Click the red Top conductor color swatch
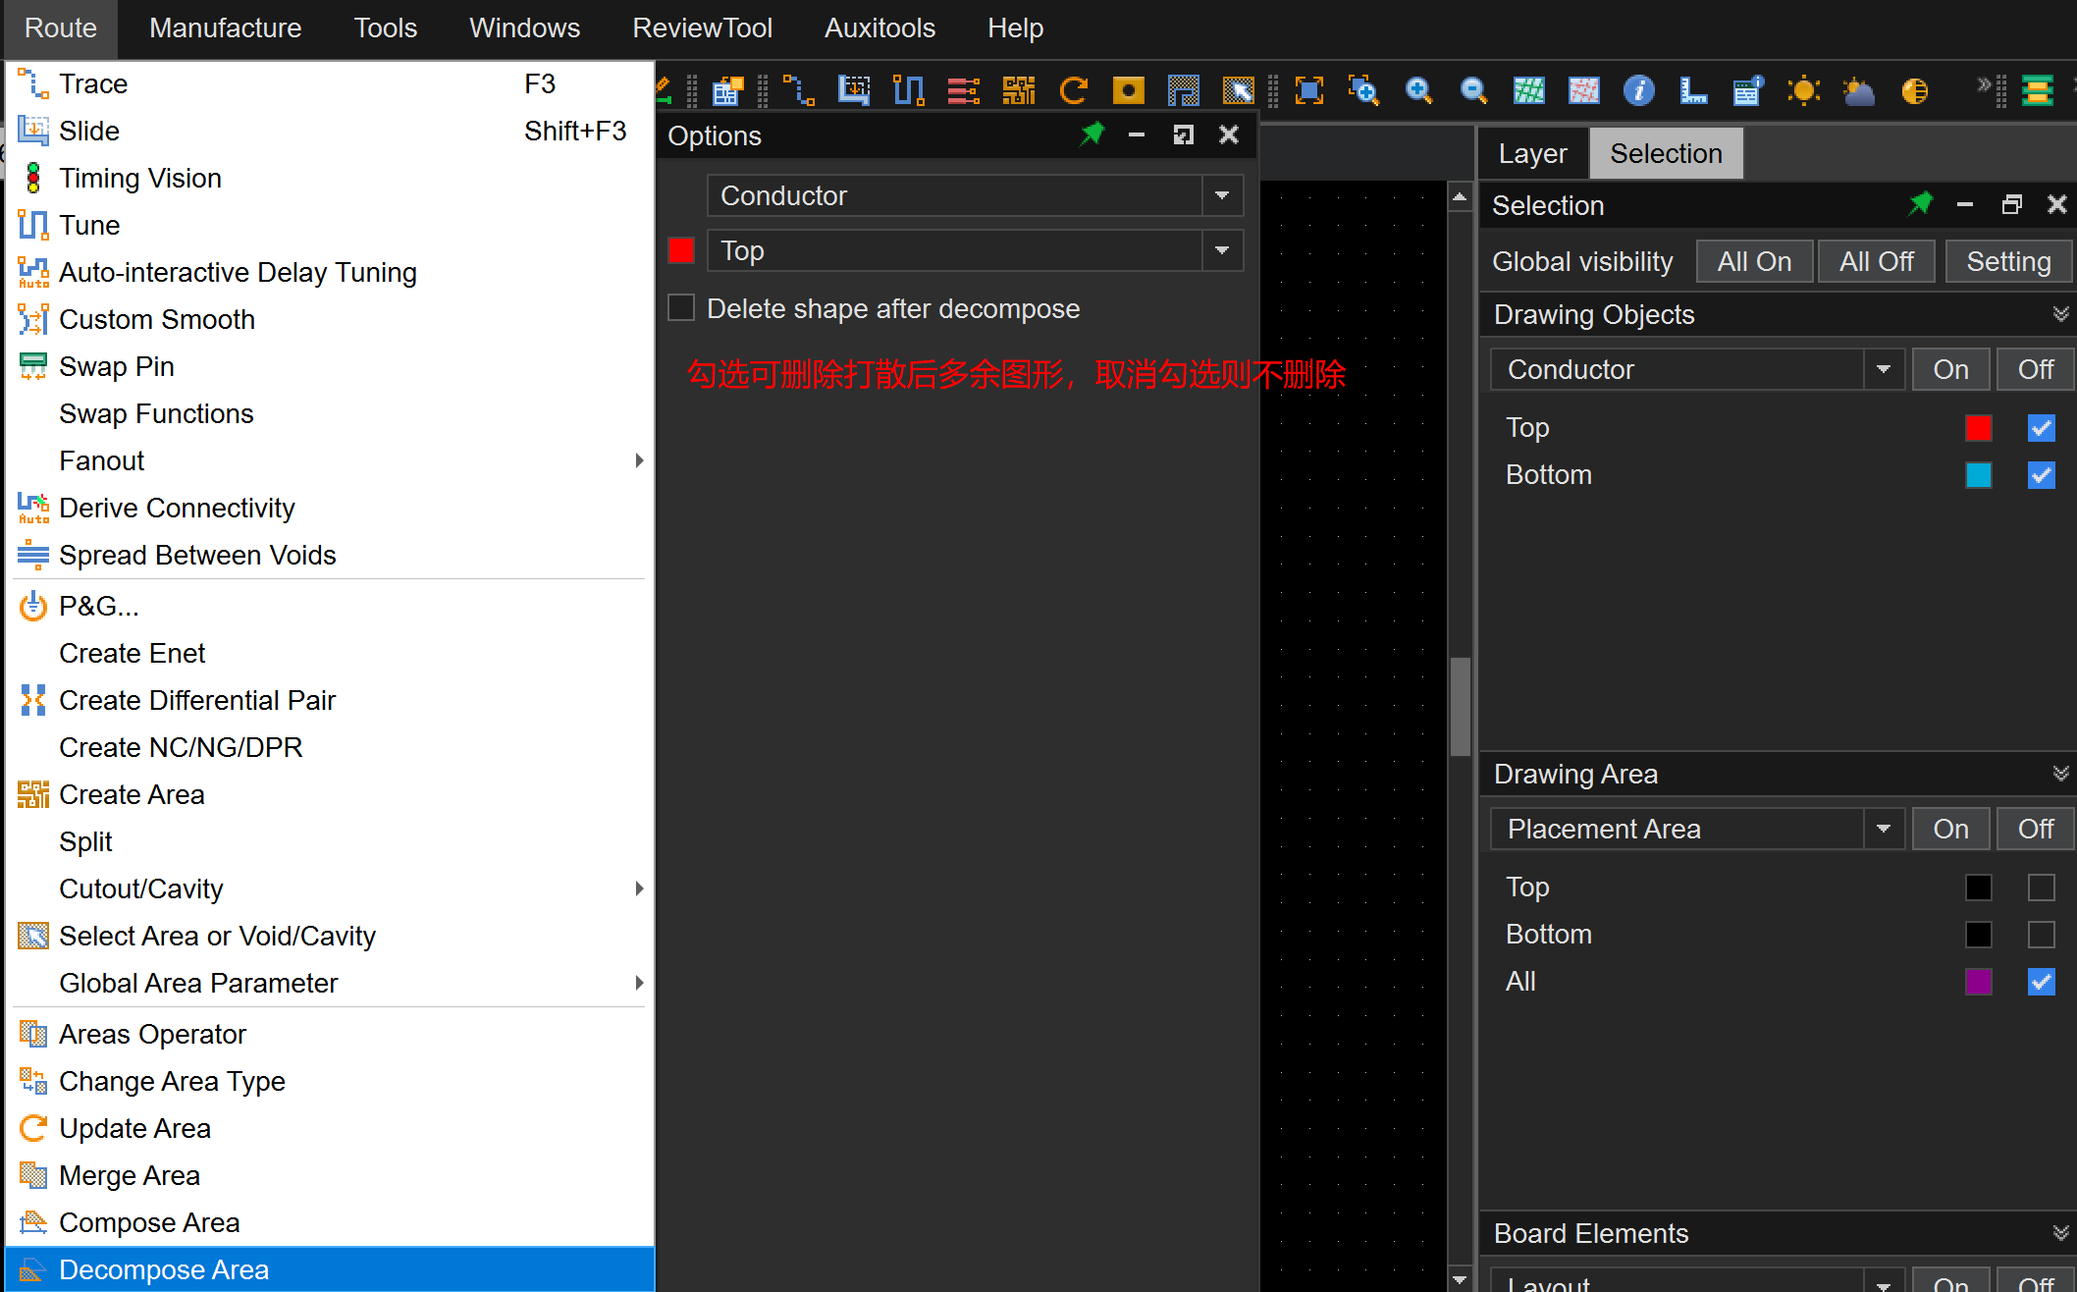Viewport: 2077px width, 1292px height. (1978, 428)
